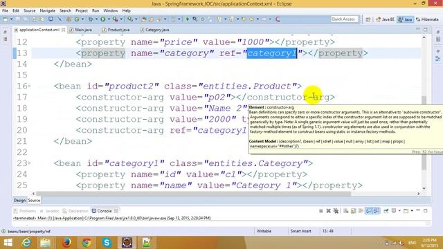Open Firefox from the taskbar
This screenshot has width=443, height=249.
click(66, 243)
